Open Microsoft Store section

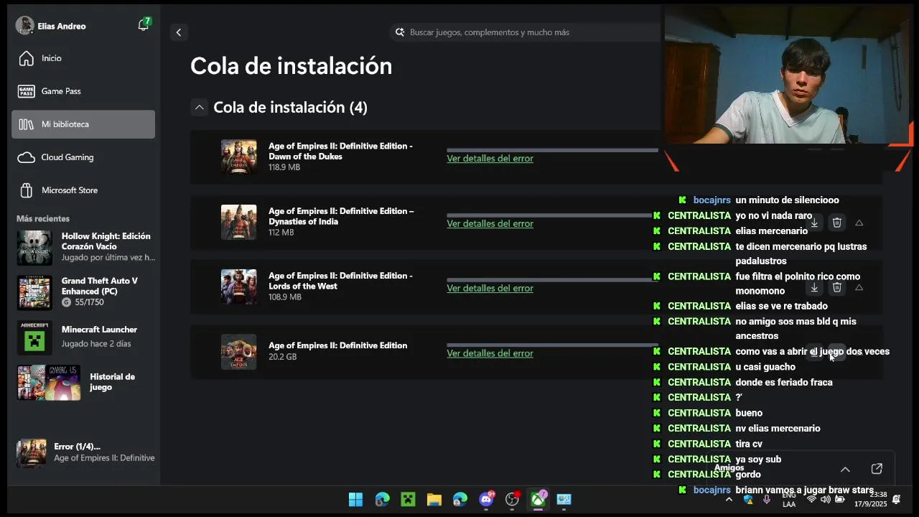pos(83,190)
